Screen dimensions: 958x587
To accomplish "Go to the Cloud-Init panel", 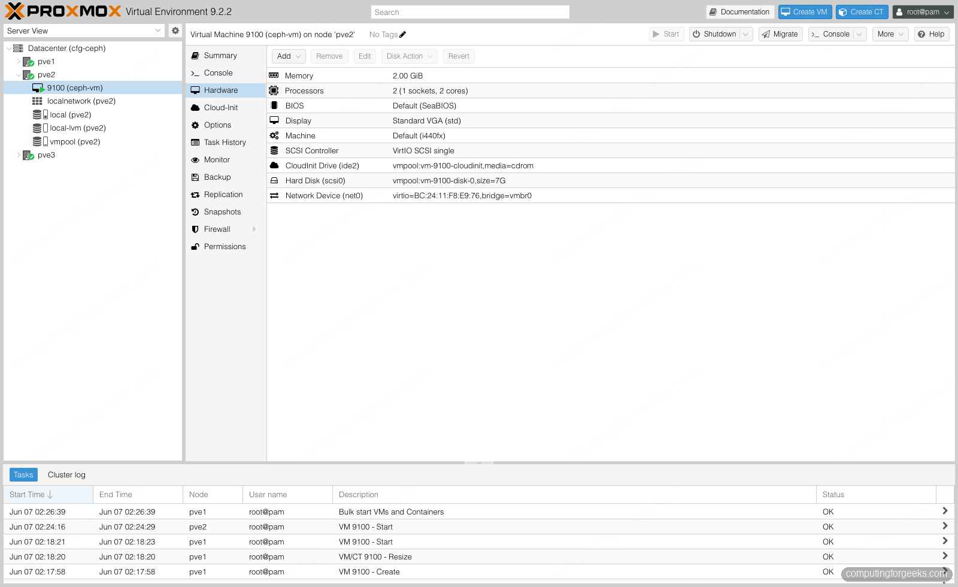I will tap(226, 108).
